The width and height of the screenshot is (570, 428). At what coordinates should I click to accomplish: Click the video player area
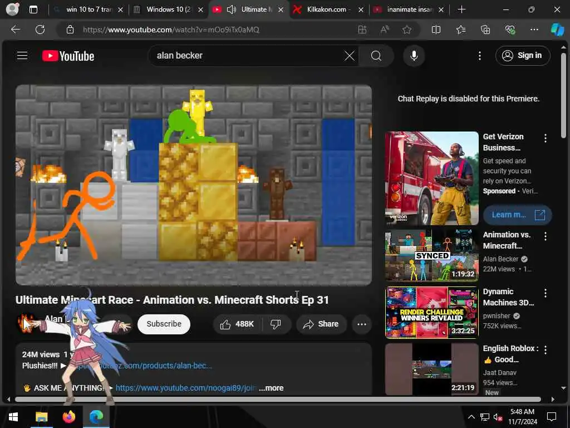(193, 184)
